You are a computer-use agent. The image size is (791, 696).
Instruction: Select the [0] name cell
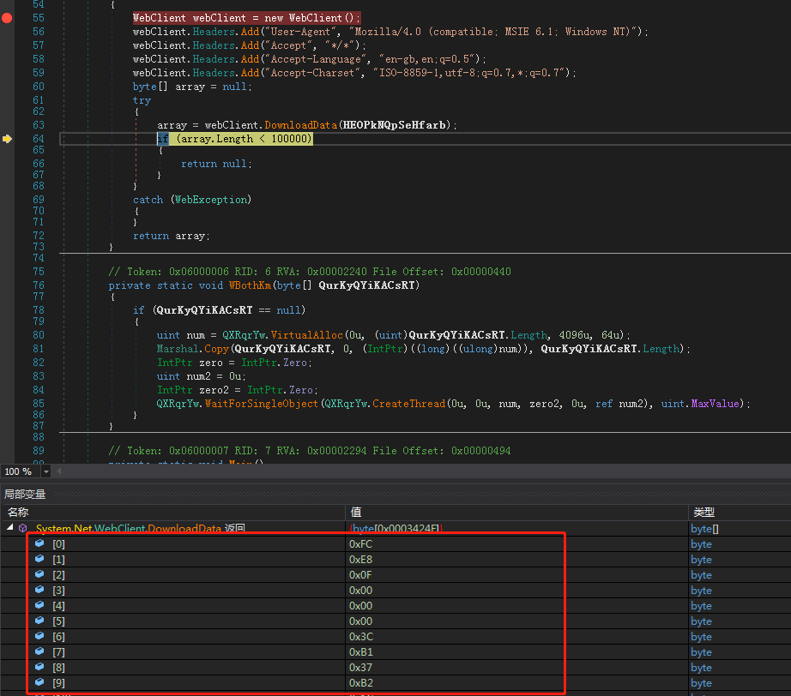tap(58, 543)
